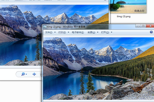The width and height of the screenshot is (154, 102).
Task: Expand the arrow next to 打印(P)
Action: [x=68, y=32]
